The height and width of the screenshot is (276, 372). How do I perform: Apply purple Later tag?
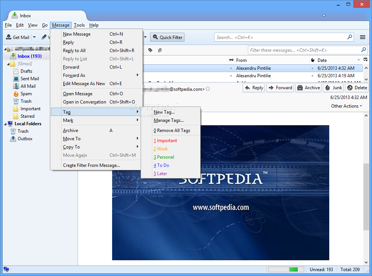click(171, 174)
